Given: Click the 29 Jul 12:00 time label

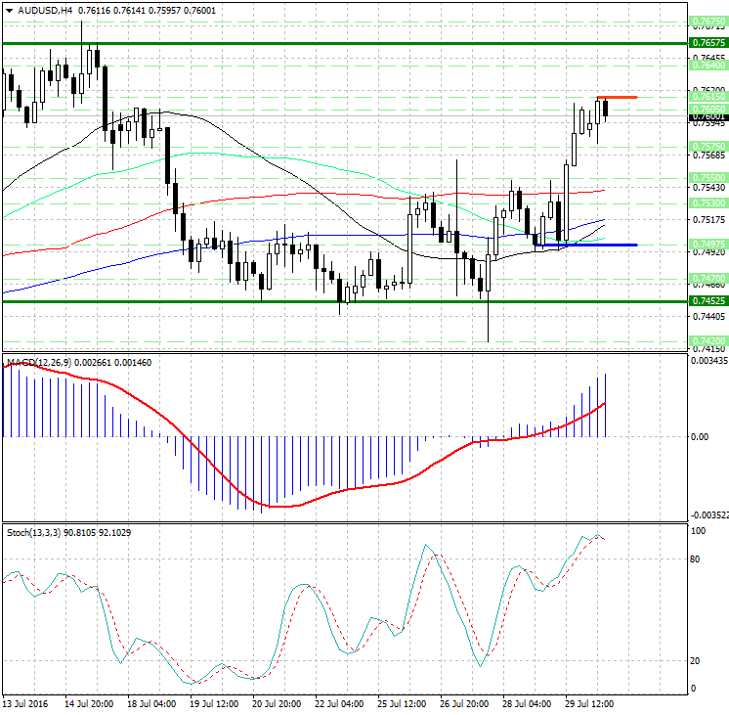Looking at the screenshot, I should [x=589, y=703].
